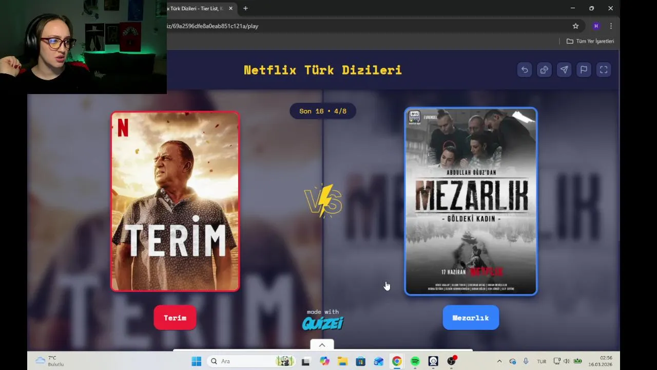Click the Son 16 • 4/8 round indicator
The width and height of the screenshot is (657, 370).
[323, 111]
